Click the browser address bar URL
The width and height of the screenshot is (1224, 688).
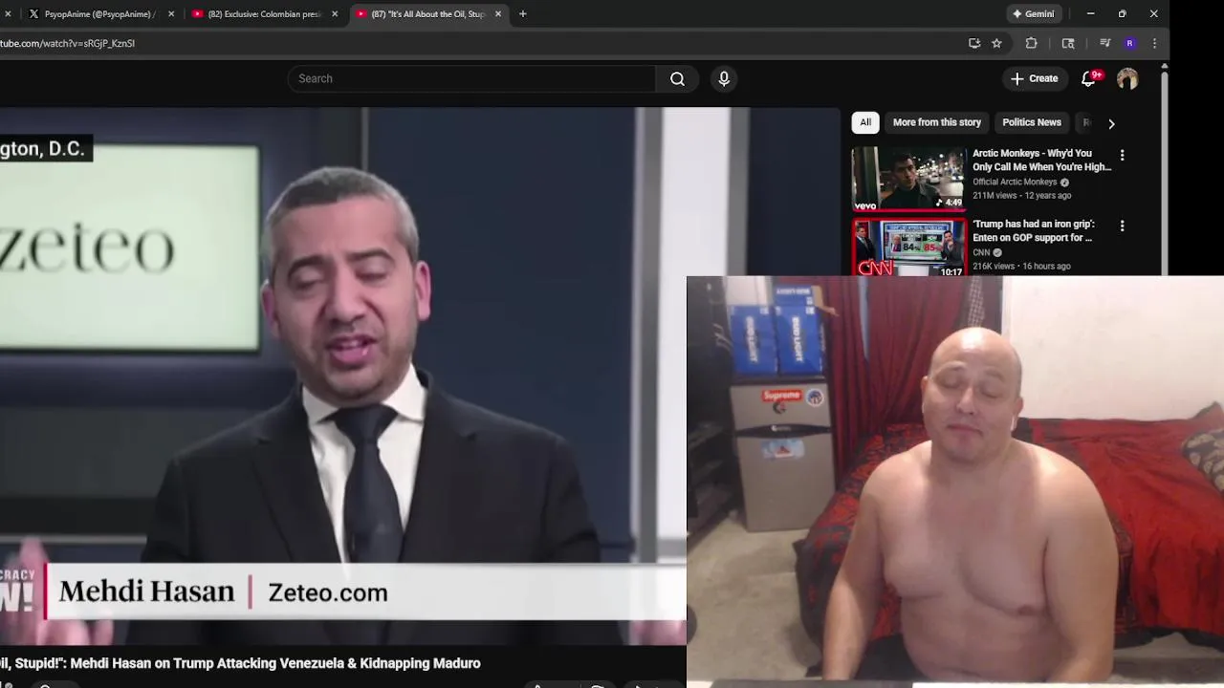67,43
